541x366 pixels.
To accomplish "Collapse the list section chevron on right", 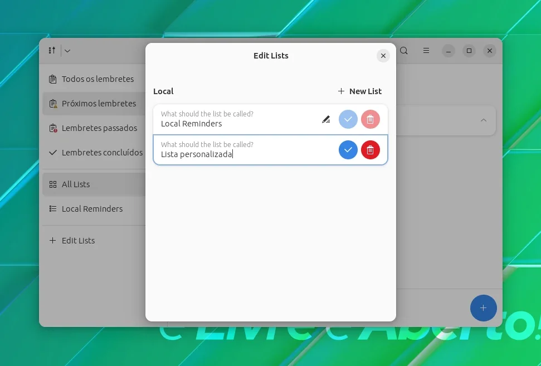I will pos(484,120).
